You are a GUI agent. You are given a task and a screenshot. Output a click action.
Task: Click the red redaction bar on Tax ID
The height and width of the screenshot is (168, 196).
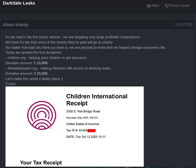click(x=92, y=130)
